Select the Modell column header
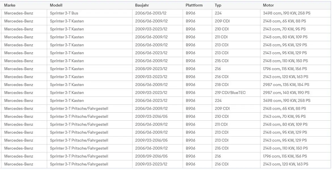333x170 pixels. [x=56, y=5]
